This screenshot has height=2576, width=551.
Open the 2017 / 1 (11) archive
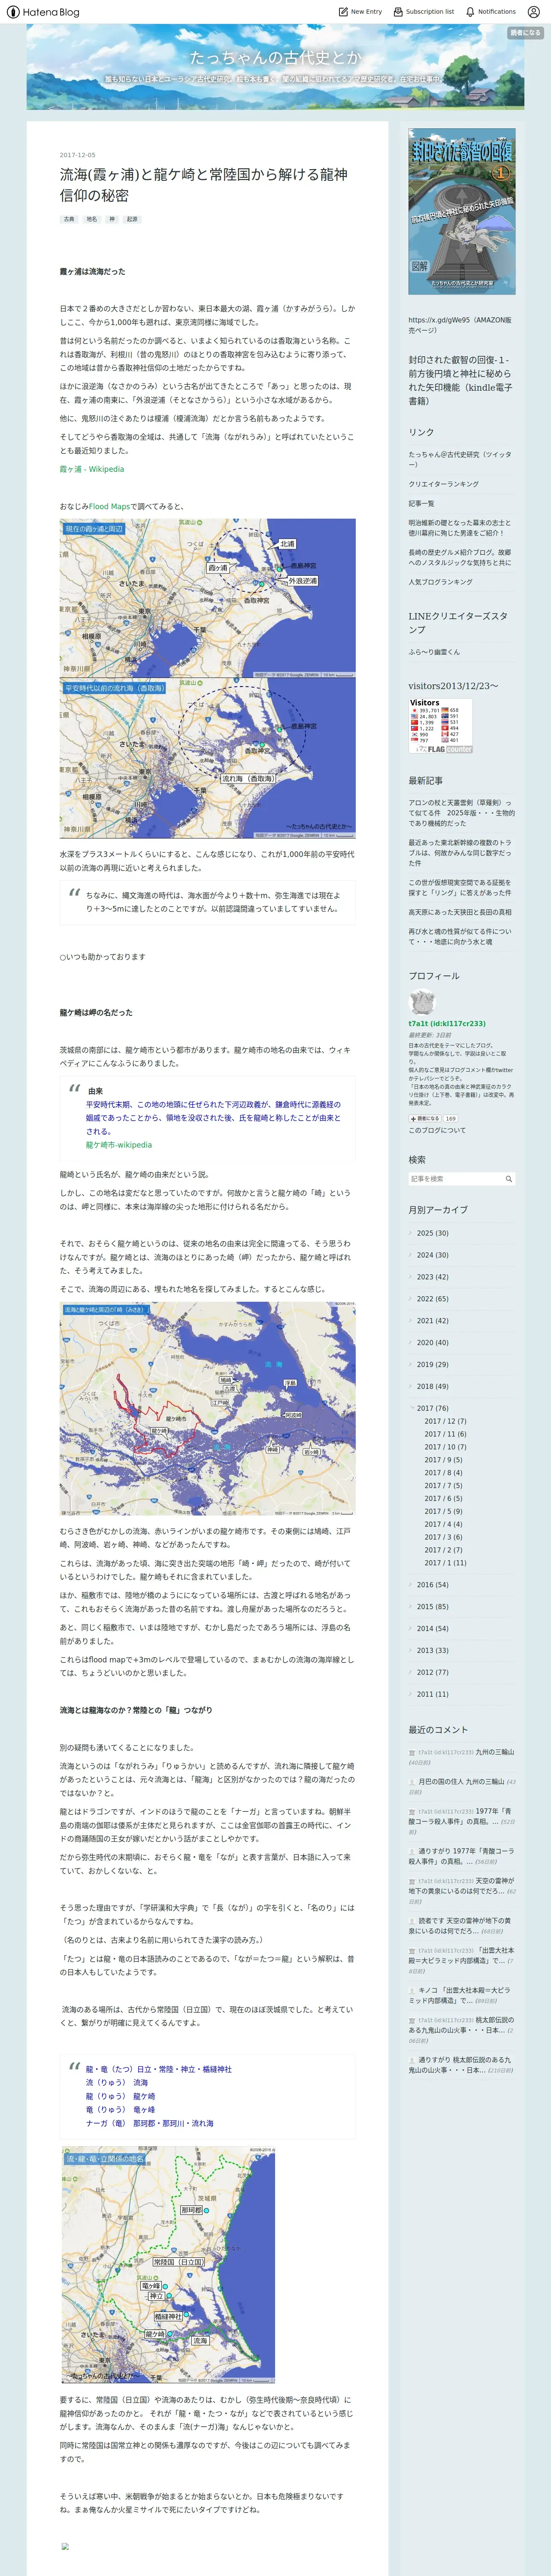pos(445,1563)
